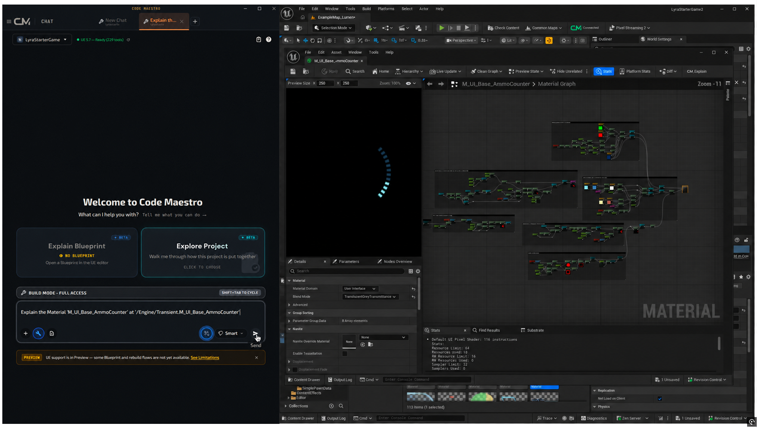This screenshot has height=428, width=759.
Task: Select the translate tool in viewport toolbar
Action: tap(305, 40)
